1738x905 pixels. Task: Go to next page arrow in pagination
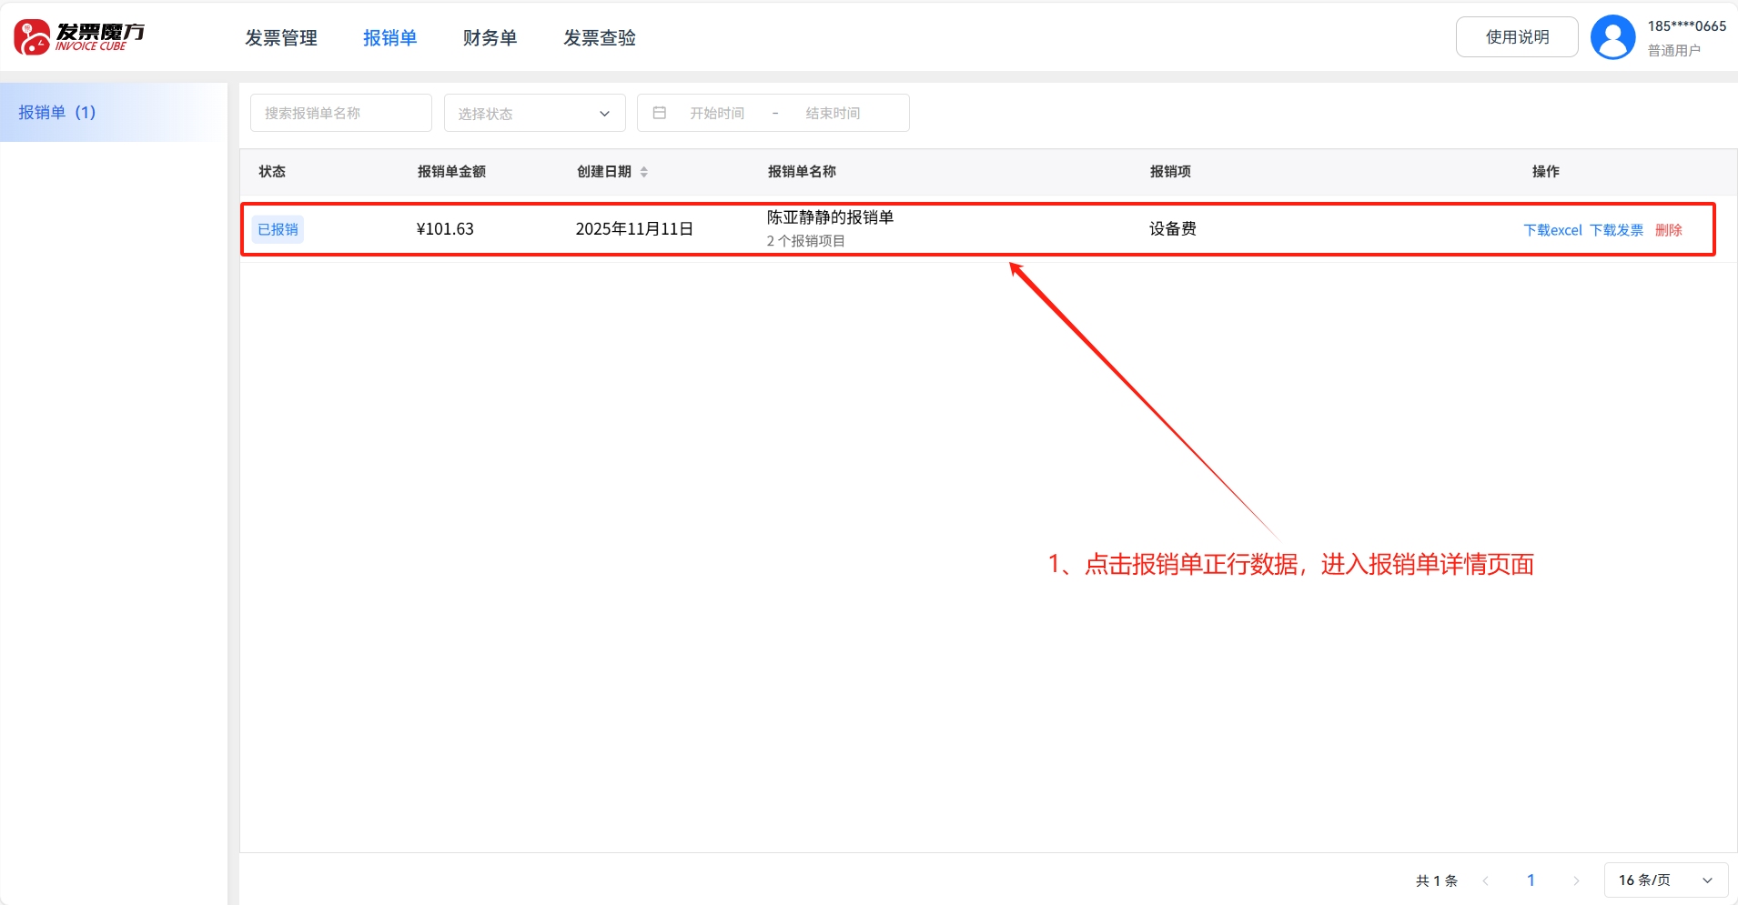point(1576,880)
